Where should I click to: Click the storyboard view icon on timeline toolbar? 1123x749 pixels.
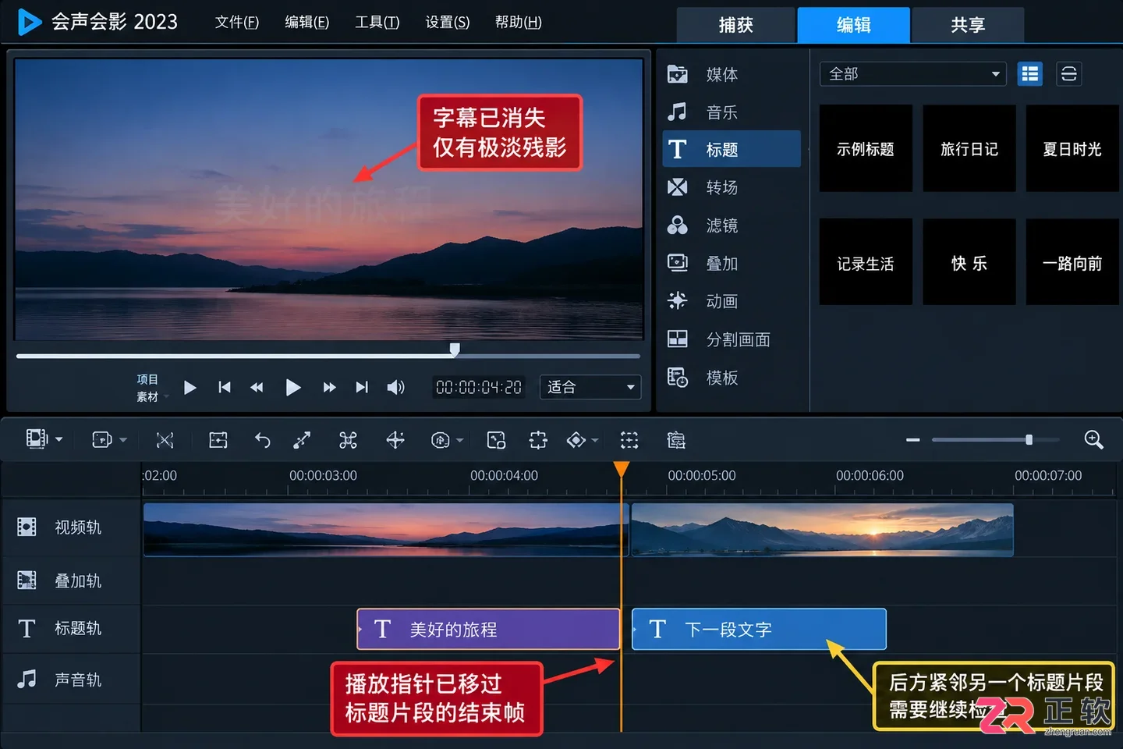[37, 439]
